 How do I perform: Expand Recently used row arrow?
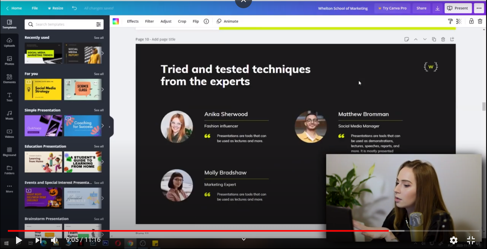[103, 53]
